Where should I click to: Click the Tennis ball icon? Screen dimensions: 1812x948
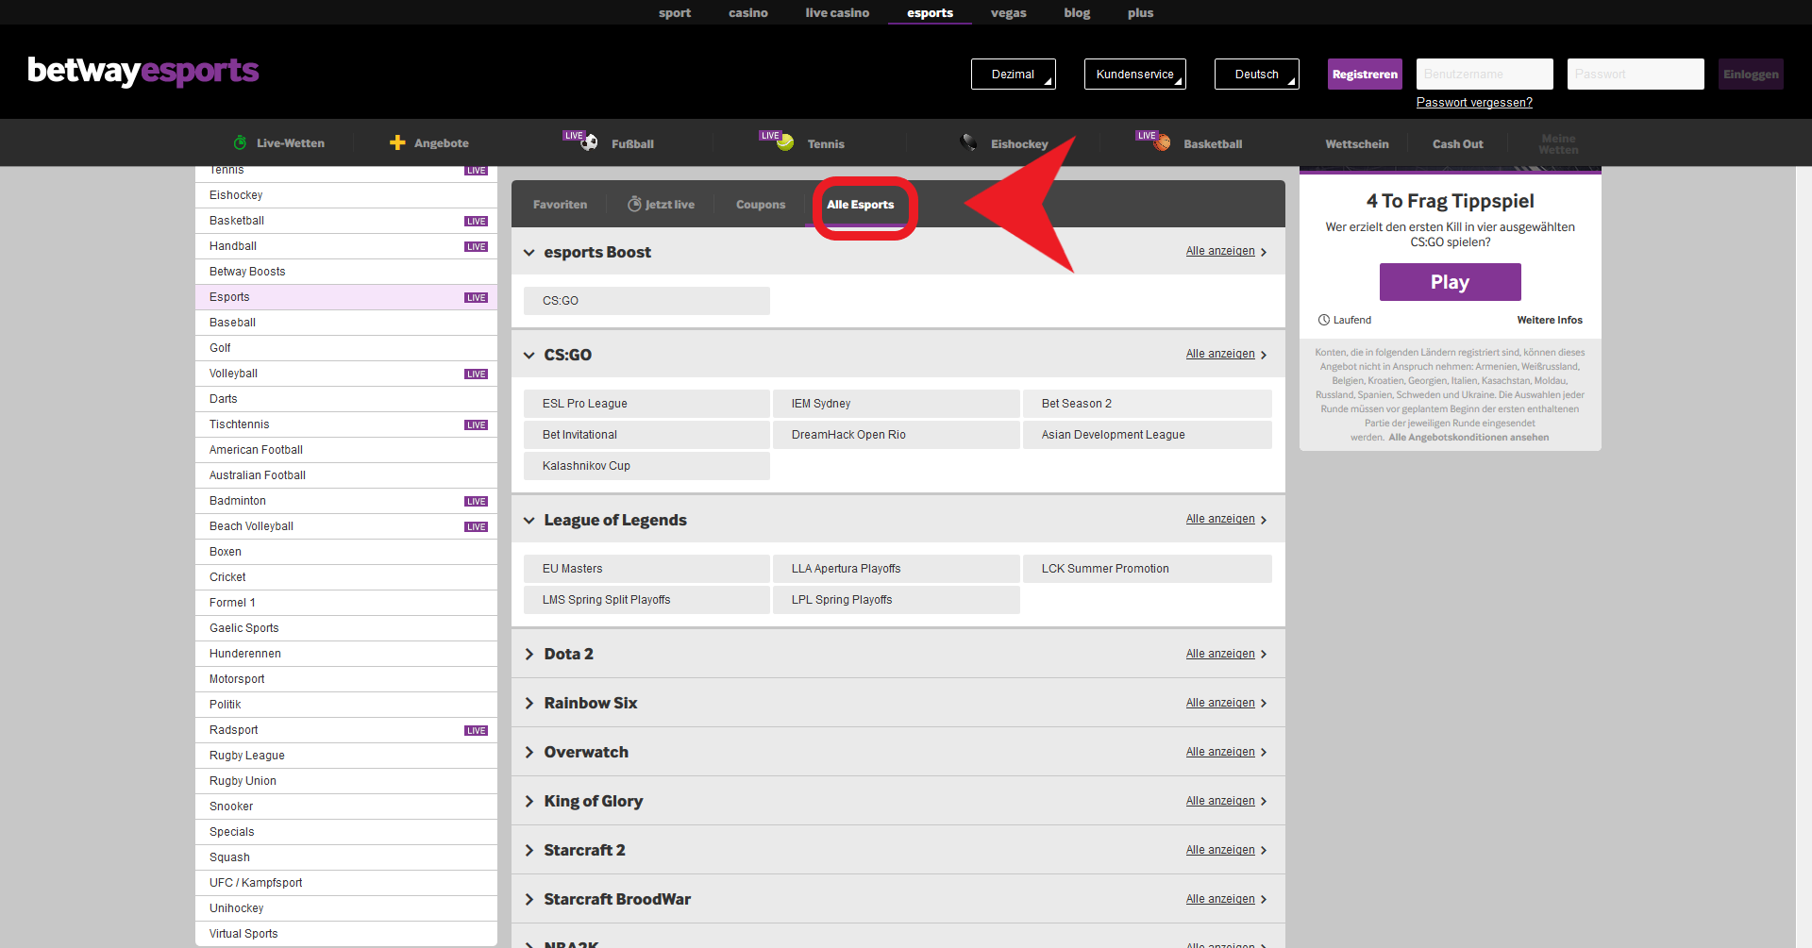(785, 142)
